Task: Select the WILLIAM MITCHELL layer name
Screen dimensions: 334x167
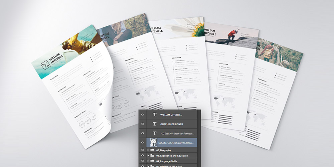Action: 171,115
